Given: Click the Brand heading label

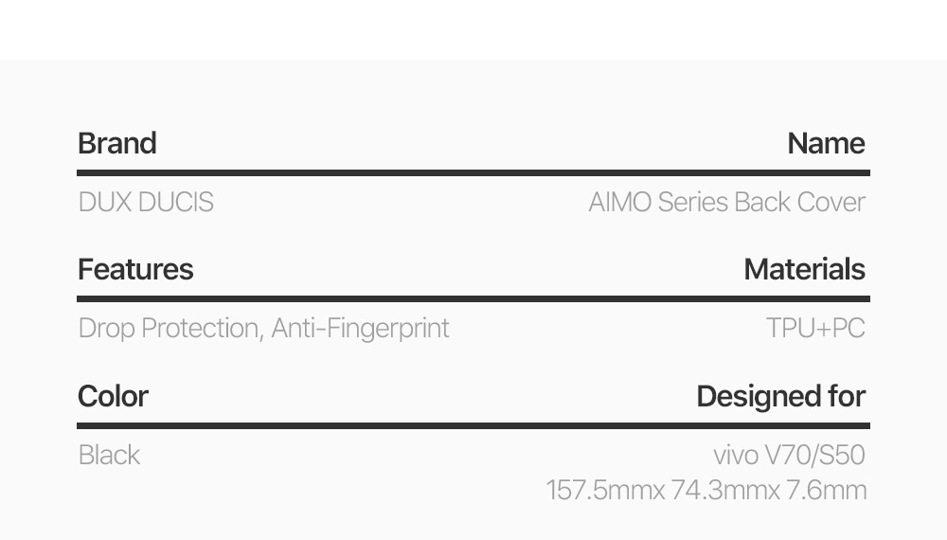Looking at the screenshot, I should point(117,143).
